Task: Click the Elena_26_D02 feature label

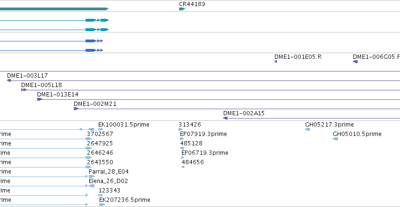Action: pyautogui.click(x=109, y=181)
